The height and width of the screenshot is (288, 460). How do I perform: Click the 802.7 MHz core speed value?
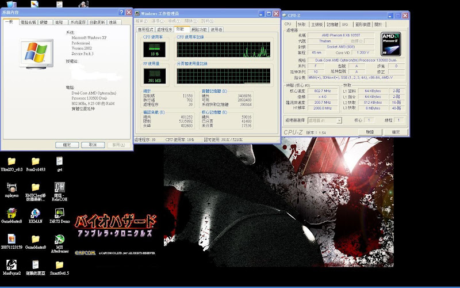click(323, 91)
